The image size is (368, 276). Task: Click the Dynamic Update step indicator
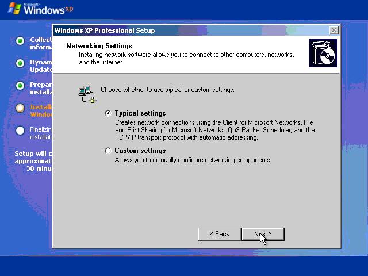coord(20,63)
